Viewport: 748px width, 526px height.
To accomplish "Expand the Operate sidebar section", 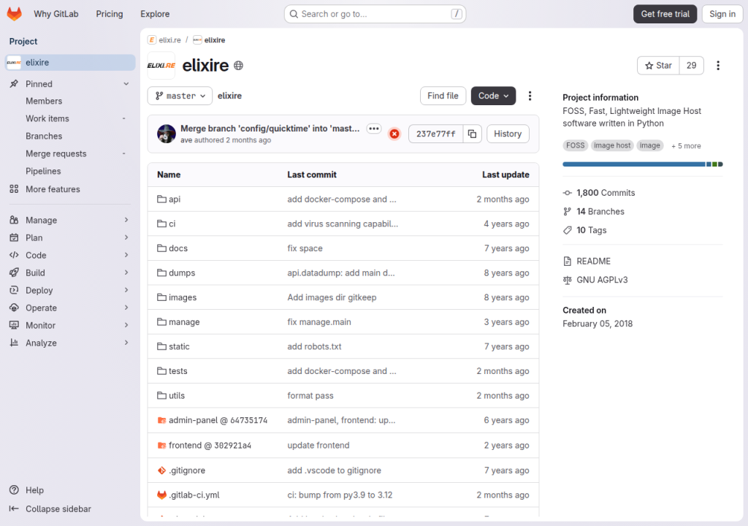I will (69, 308).
